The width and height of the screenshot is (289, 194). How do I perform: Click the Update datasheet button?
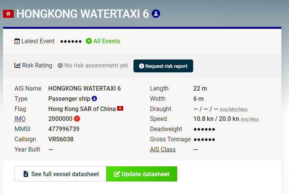click(x=141, y=174)
